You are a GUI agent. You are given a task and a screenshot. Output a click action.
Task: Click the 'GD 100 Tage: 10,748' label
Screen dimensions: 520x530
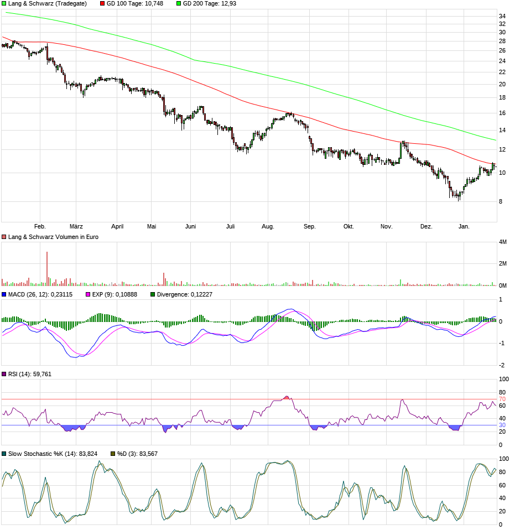point(135,4)
